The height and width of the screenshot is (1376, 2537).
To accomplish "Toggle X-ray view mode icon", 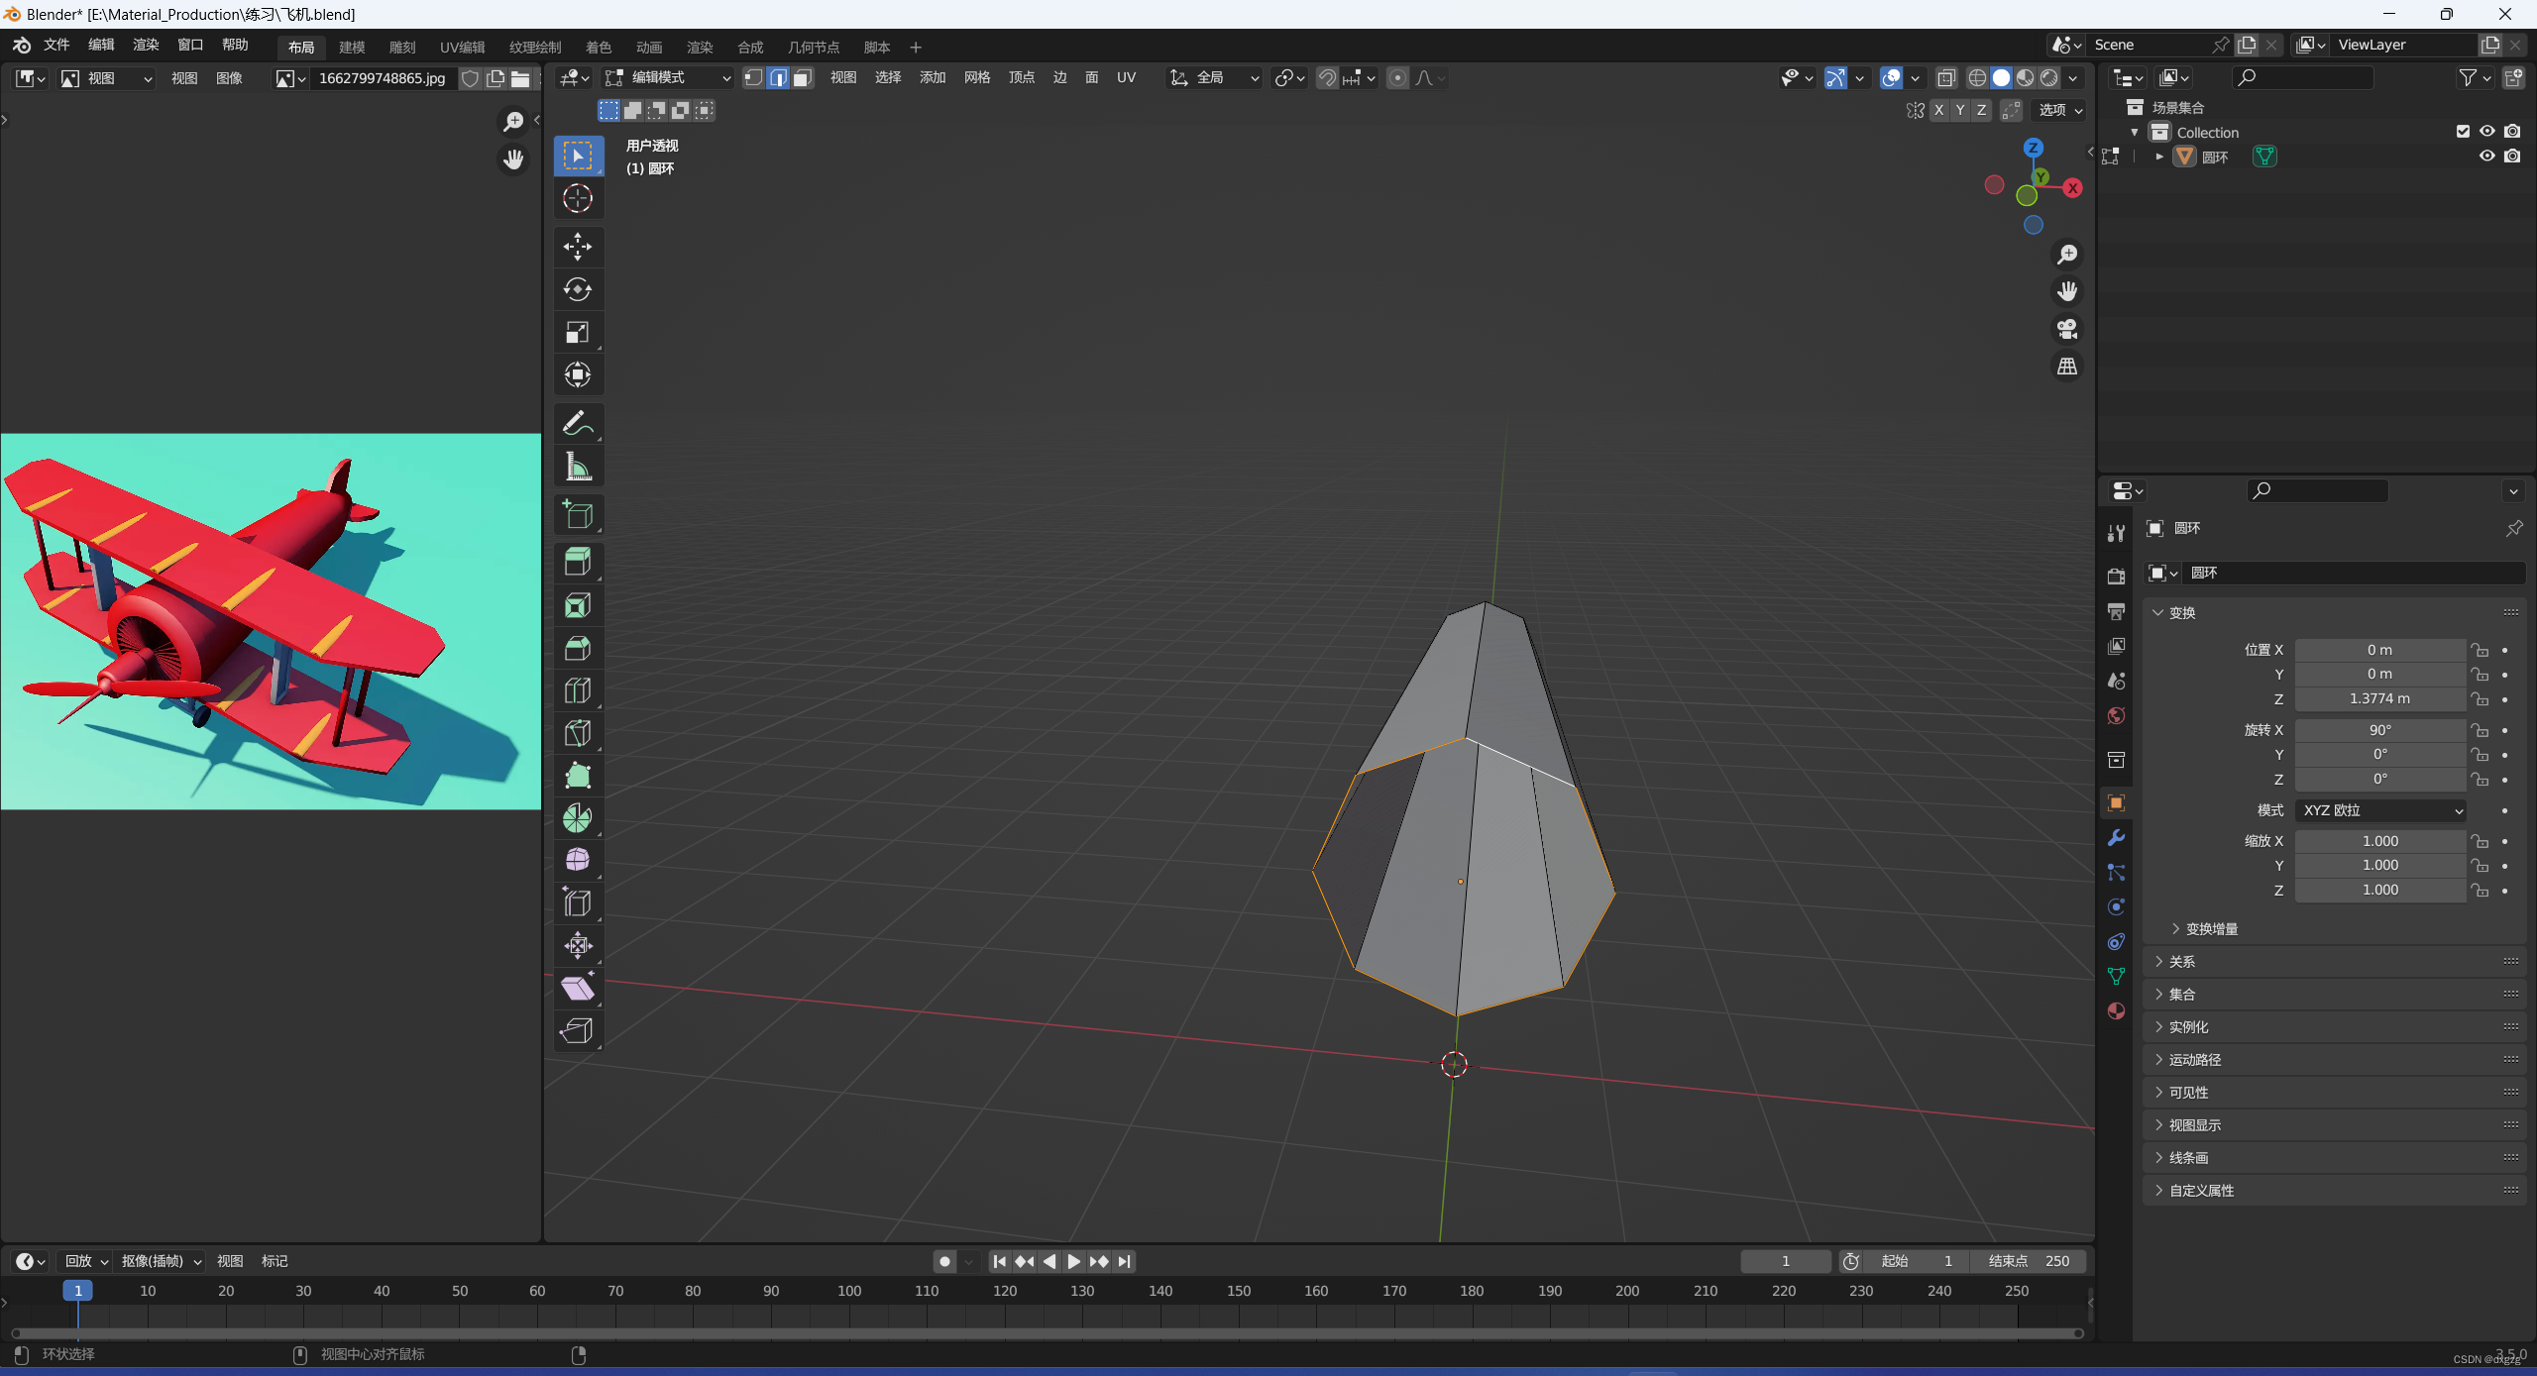I will click(x=1945, y=78).
